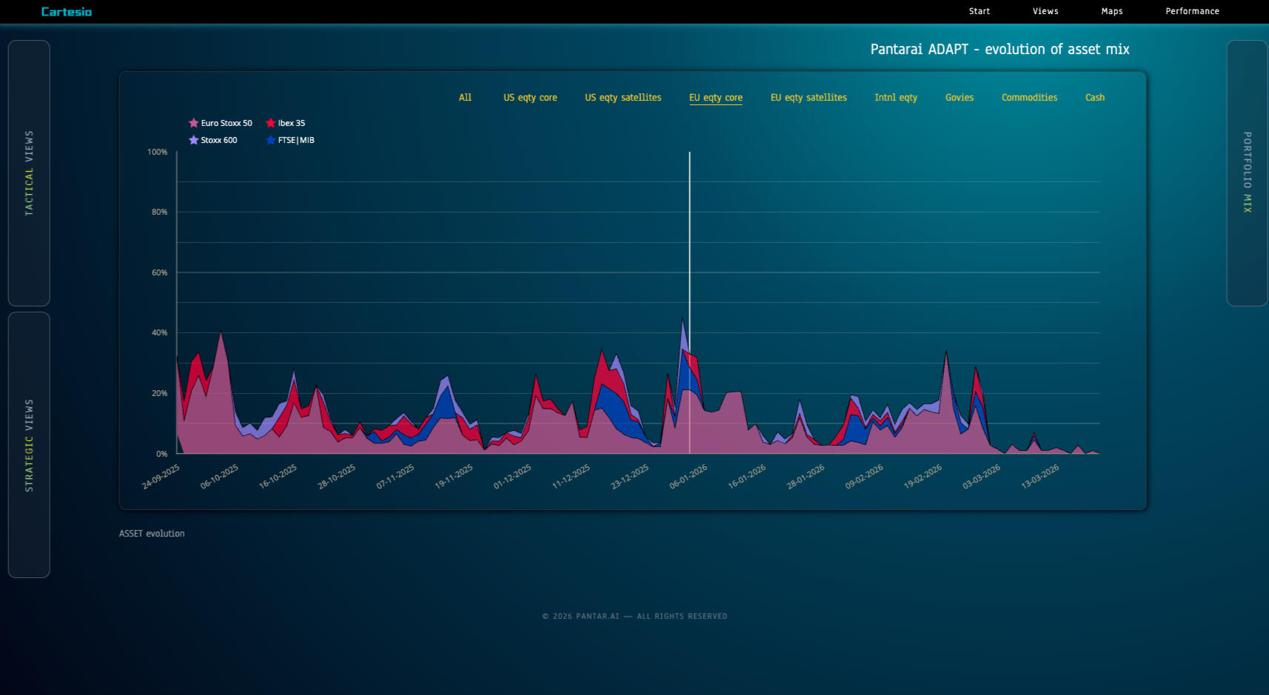Click the Stoxx 600 purple star icon
Screen dimensions: 1269x695
pyautogui.click(x=193, y=141)
